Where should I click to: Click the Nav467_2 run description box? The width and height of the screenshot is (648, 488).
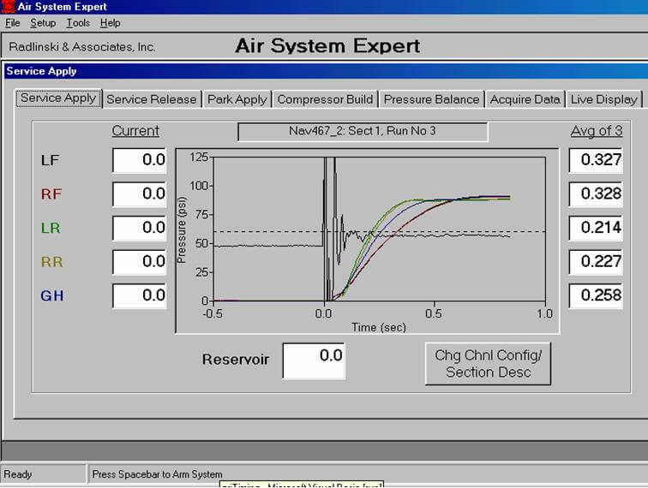362,131
